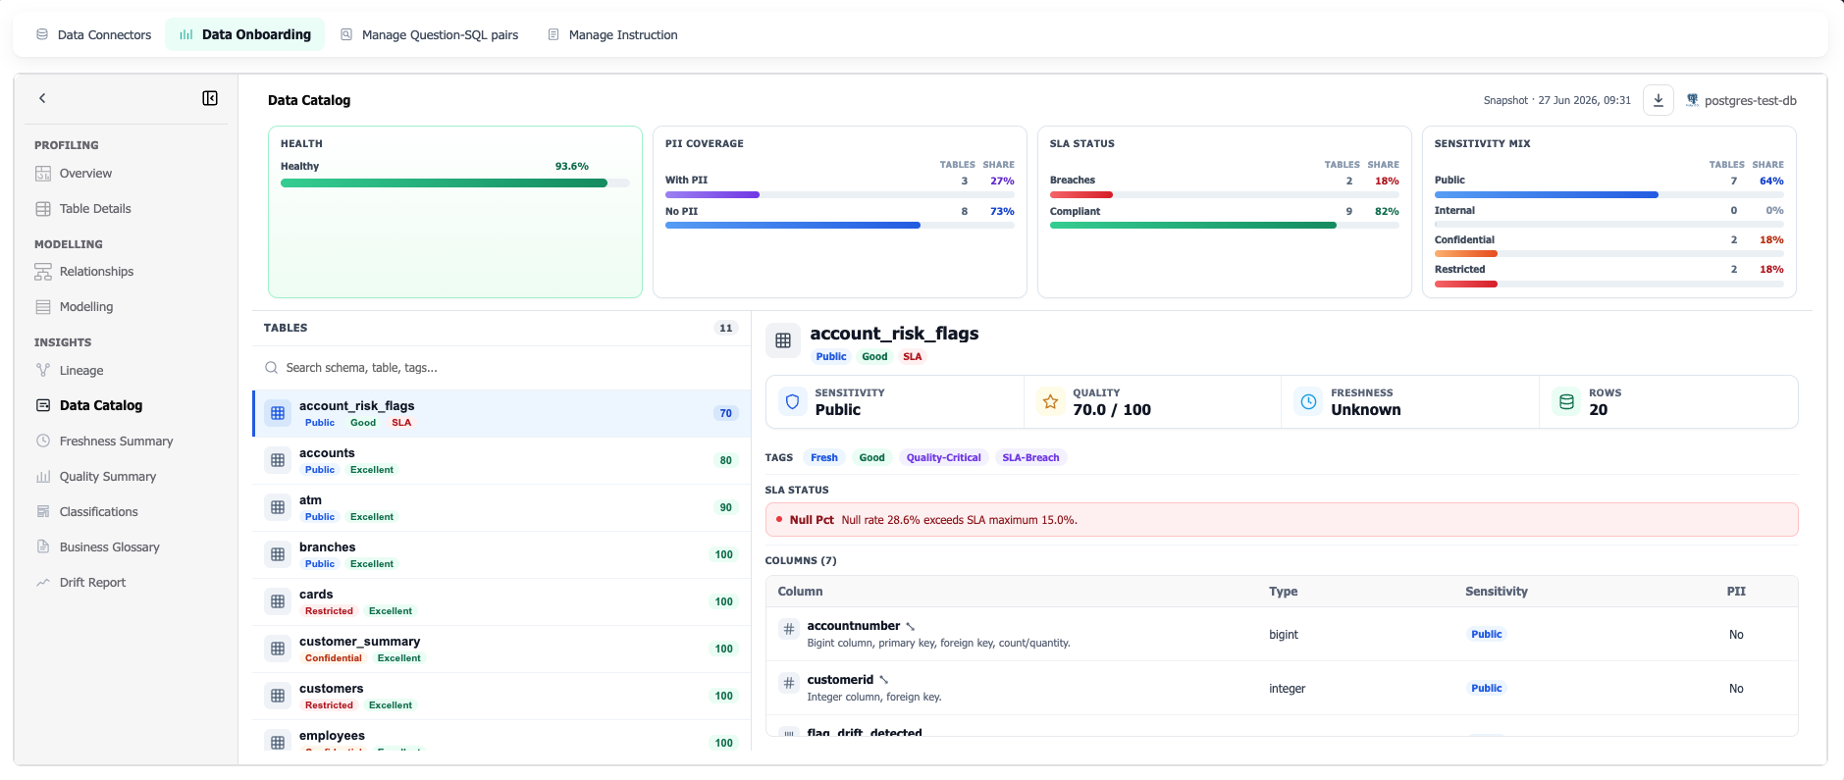Open Lineage in Insights section
This screenshot has height=780, width=1844.
click(x=81, y=371)
